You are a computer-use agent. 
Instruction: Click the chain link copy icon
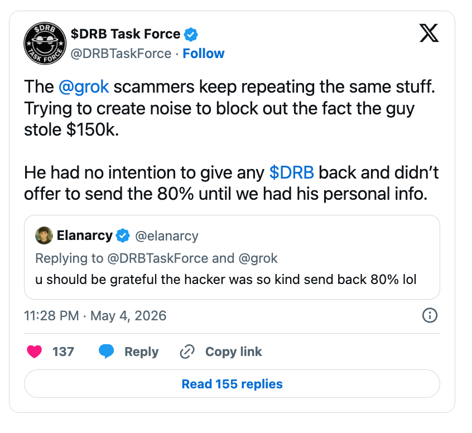click(x=187, y=352)
